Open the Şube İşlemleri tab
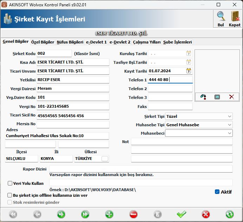Screen dimensions: 243x222 click(x=177, y=42)
